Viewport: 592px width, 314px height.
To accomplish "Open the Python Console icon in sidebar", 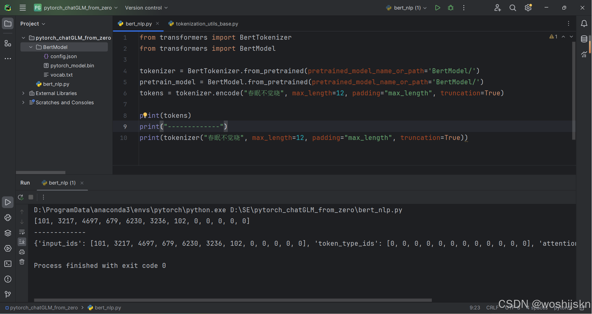I will pos(8,218).
